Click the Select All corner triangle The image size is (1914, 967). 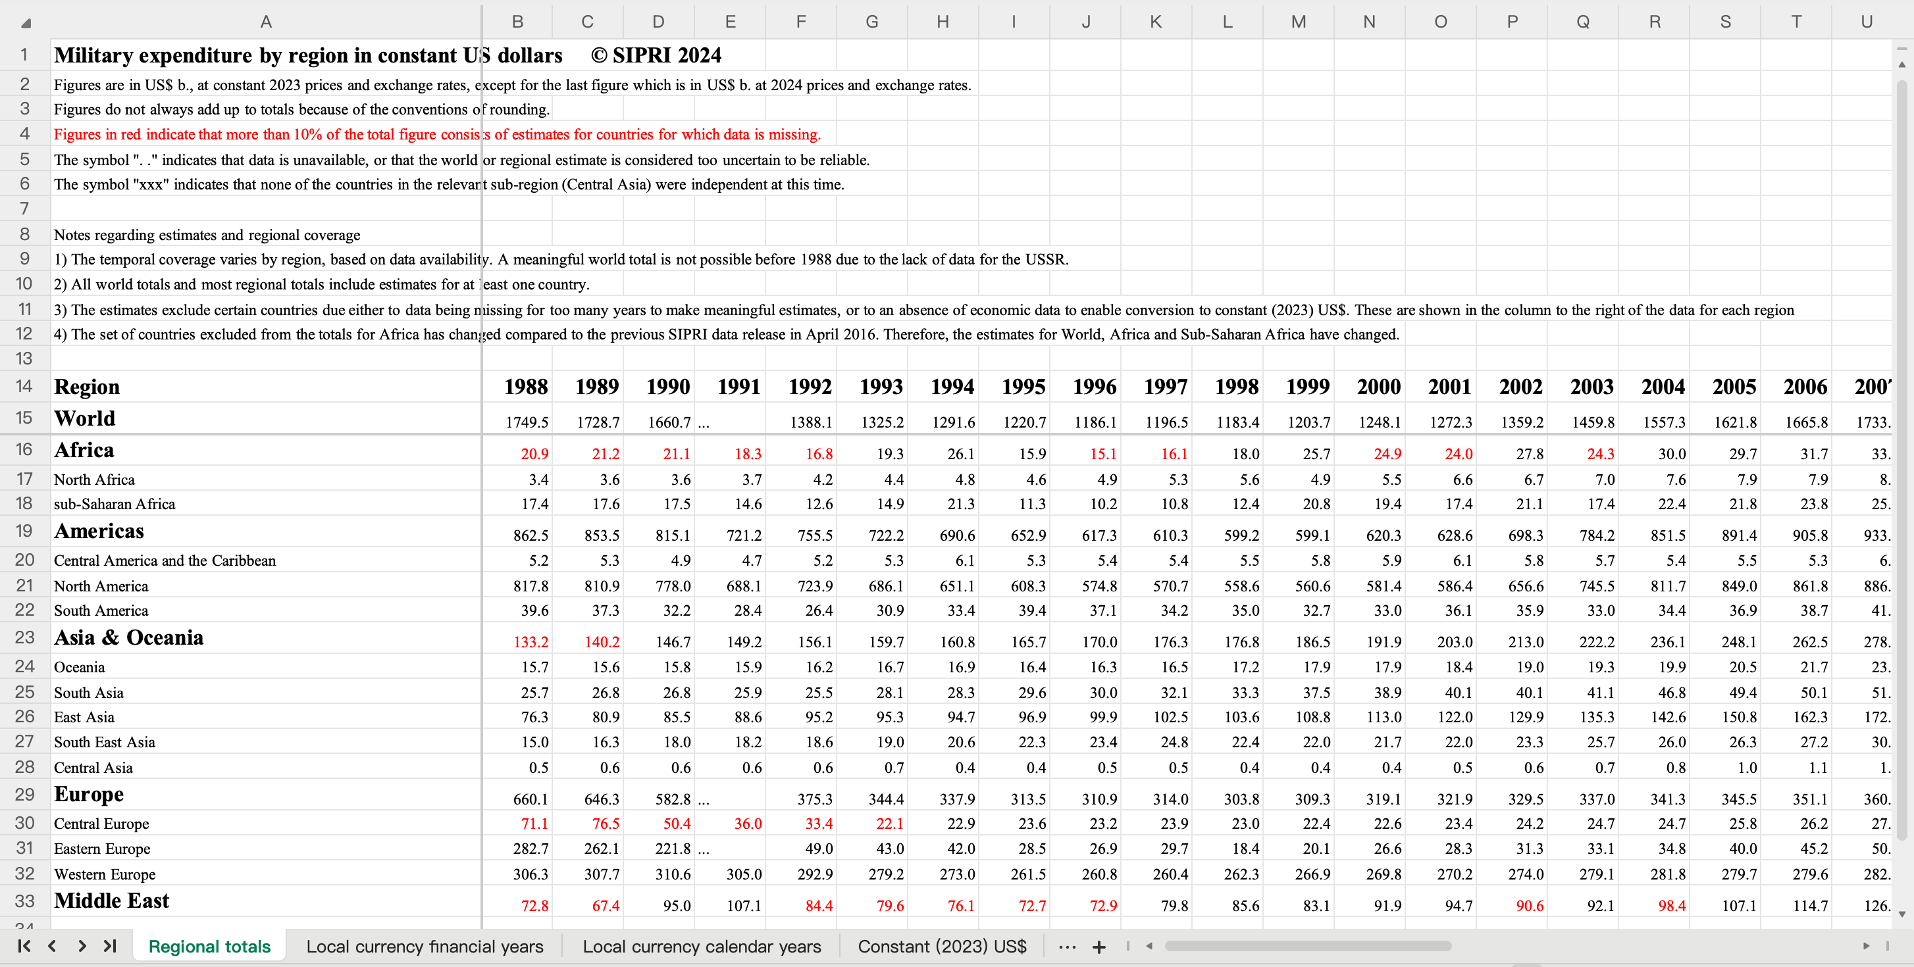(x=25, y=23)
